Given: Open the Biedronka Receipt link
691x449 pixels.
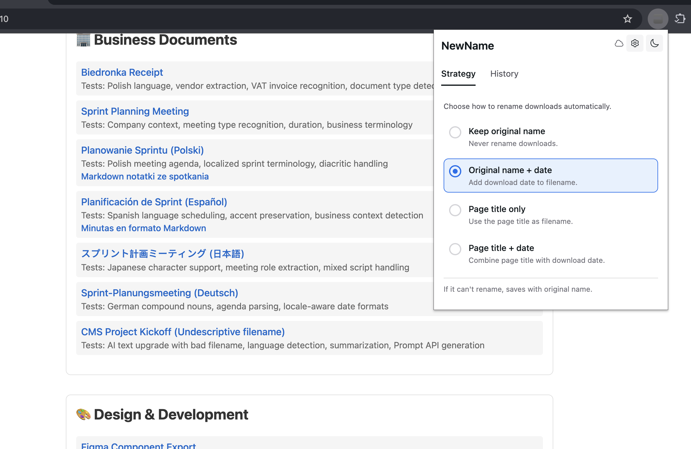Looking at the screenshot, I should [x=122, y=72].
